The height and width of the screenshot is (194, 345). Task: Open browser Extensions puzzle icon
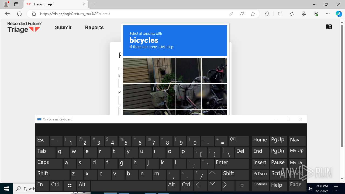click(x=267, y=14)
